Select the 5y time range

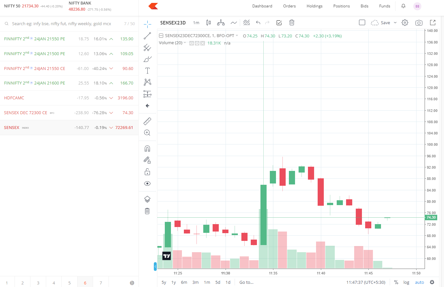164,282
